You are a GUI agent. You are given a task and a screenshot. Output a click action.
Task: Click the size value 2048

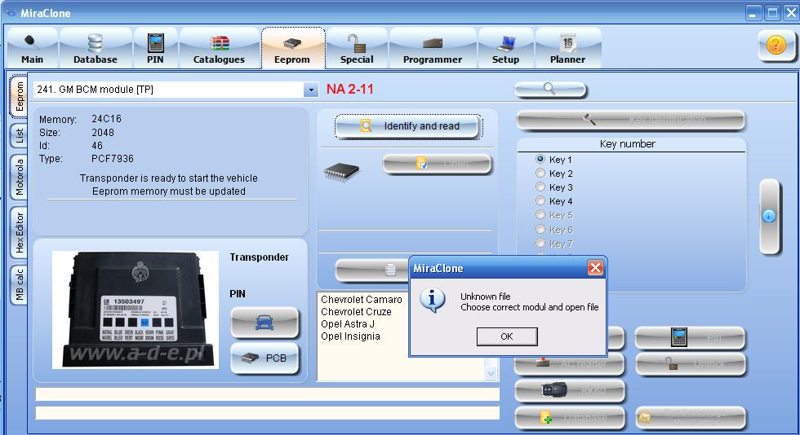pos(103,133)
